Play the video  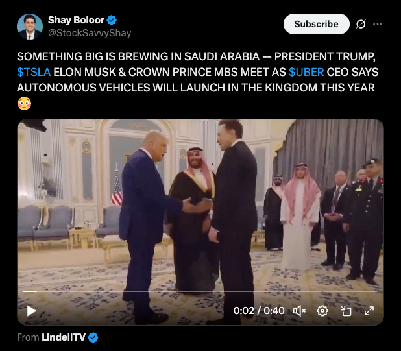click(31, 311)
